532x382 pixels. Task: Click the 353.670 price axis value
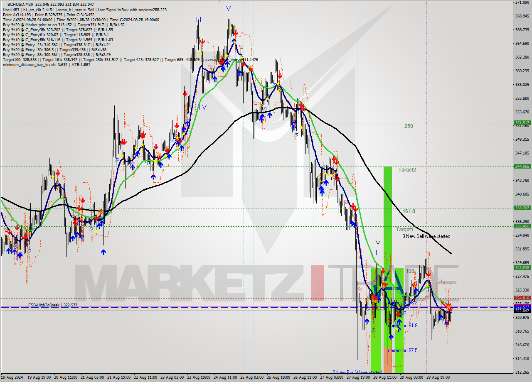pyautogui.click(x=522, y=112)
